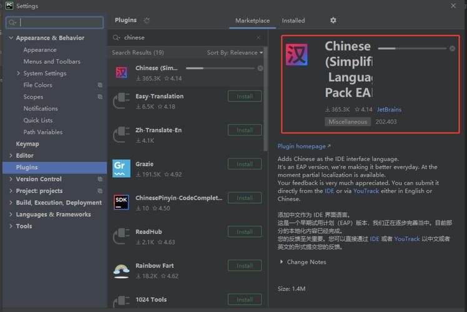Click the download progress bar in details pane

click(412, 48)
